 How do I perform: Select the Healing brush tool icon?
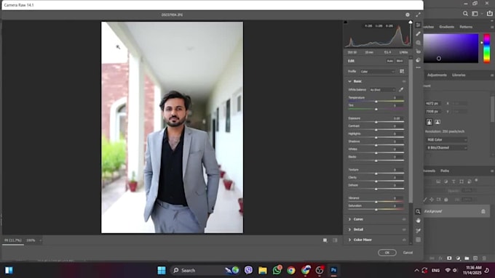(x=419, y=33)
